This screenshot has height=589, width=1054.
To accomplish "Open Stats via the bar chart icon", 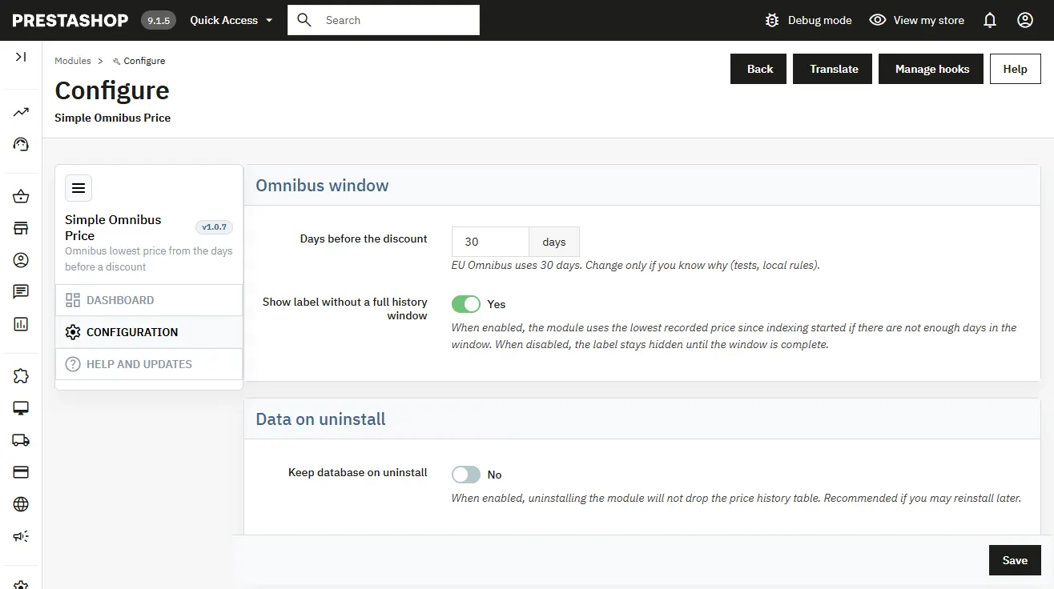I will (21, 324).
